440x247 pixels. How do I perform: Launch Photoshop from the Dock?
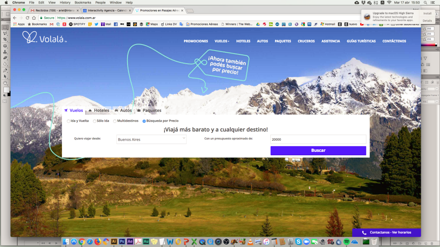pyautogui.click(x=122, y=242)
